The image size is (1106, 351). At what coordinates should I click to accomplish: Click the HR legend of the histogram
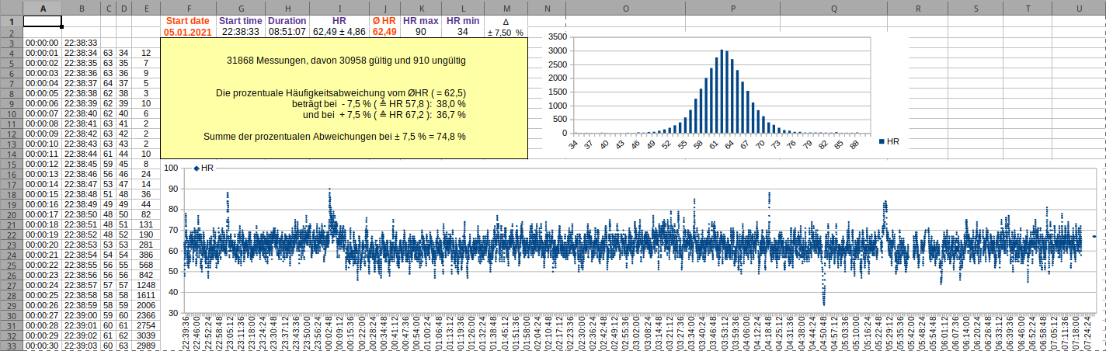pyautogui.click(x=889, y=142)
